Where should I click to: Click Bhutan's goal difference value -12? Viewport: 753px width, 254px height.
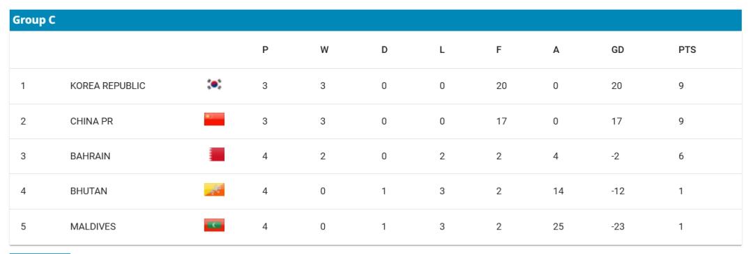[618, 191]
